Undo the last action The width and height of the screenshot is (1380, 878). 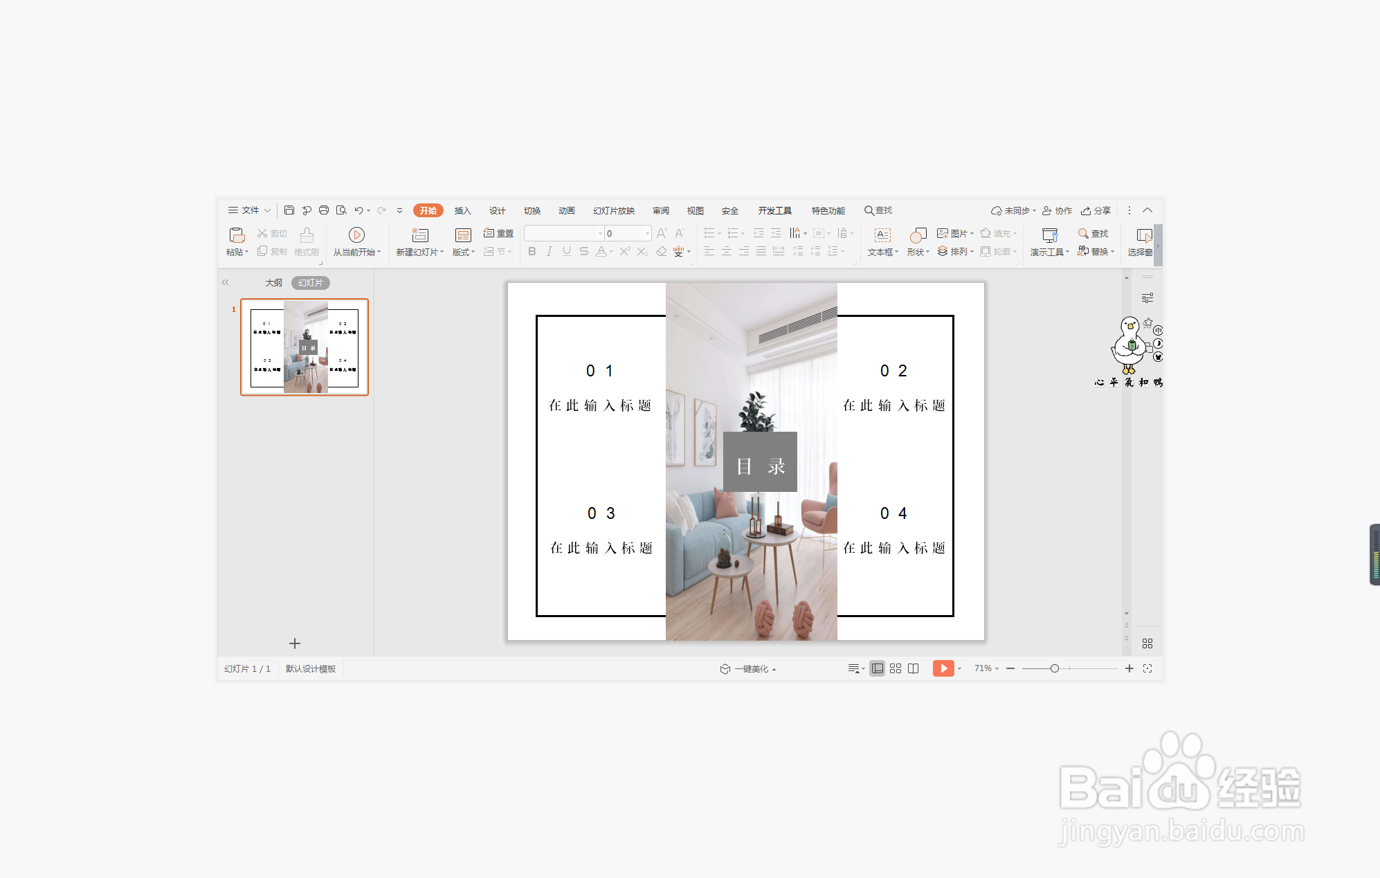(358, 210)
